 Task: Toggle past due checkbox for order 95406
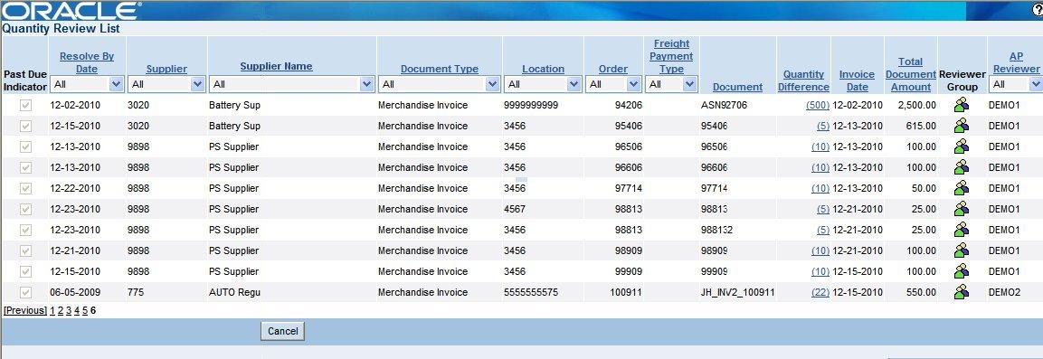pyautogui.click(x=25, y=126)
